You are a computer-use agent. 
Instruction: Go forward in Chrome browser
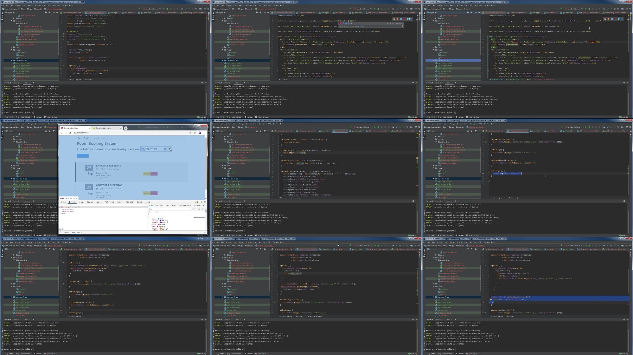pos(65,133)
